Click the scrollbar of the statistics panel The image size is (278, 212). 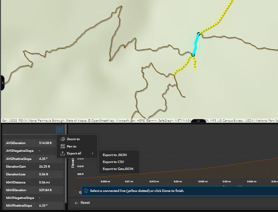66,163
